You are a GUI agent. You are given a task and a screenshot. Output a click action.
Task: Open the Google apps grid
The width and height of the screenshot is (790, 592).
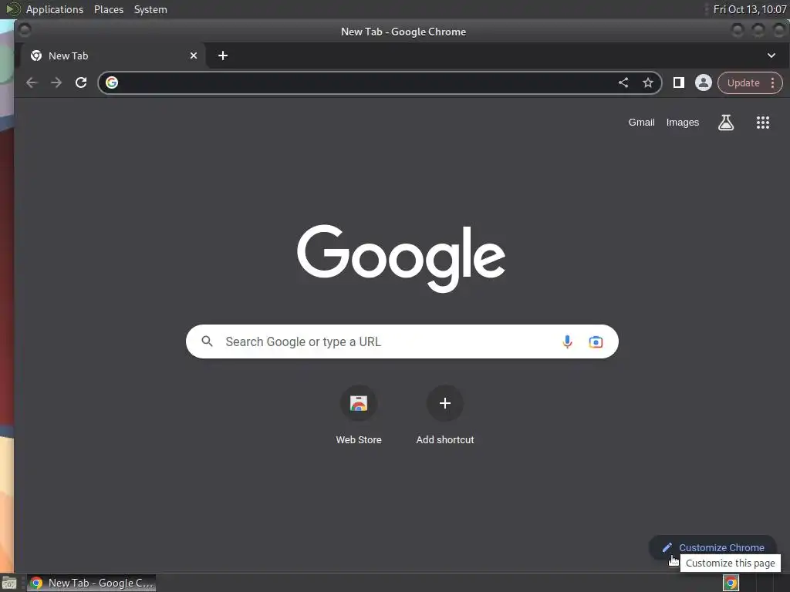(x=763, y=123)
